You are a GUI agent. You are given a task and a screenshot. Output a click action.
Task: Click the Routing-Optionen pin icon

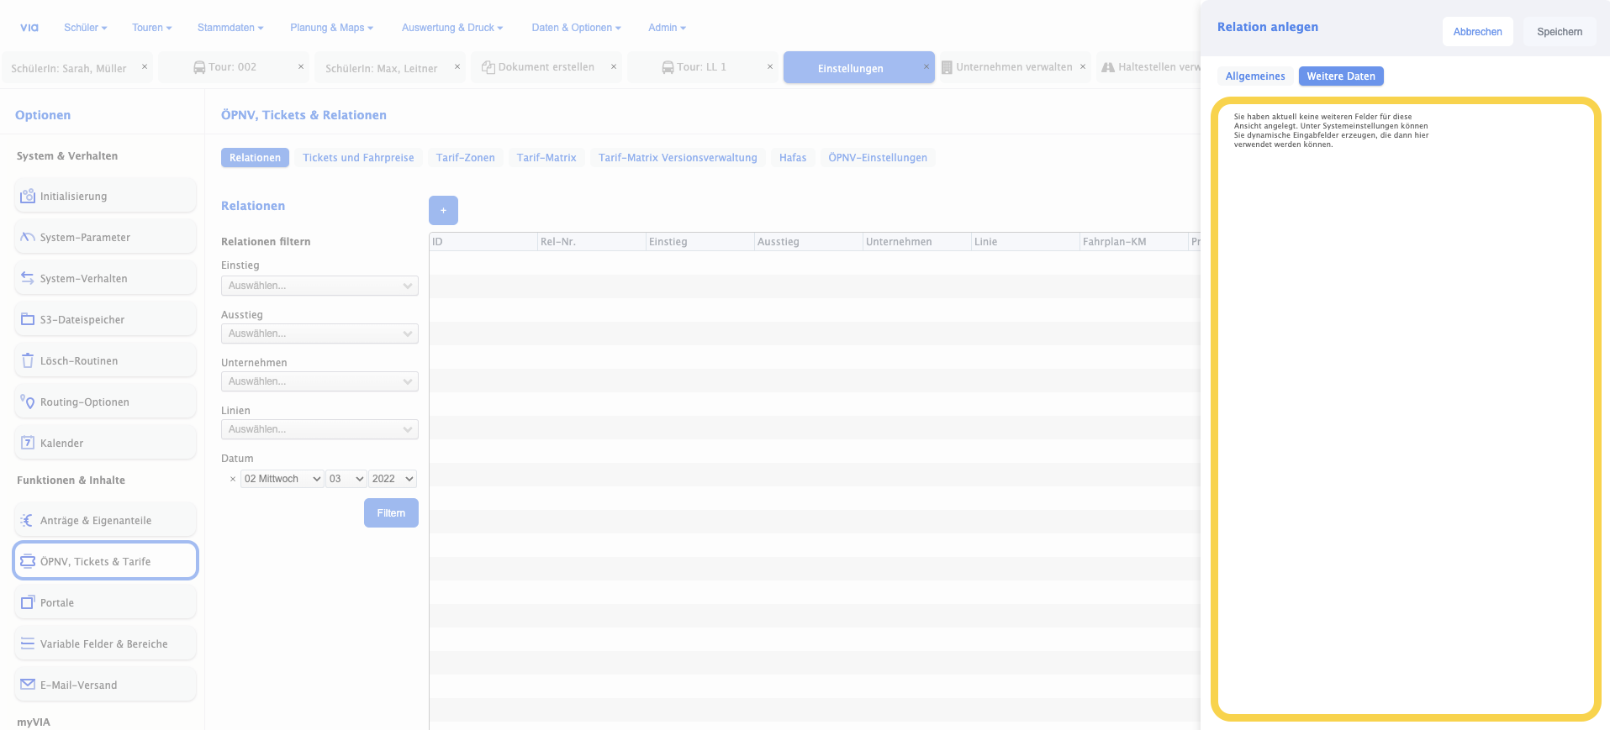(x=28, y=402)
